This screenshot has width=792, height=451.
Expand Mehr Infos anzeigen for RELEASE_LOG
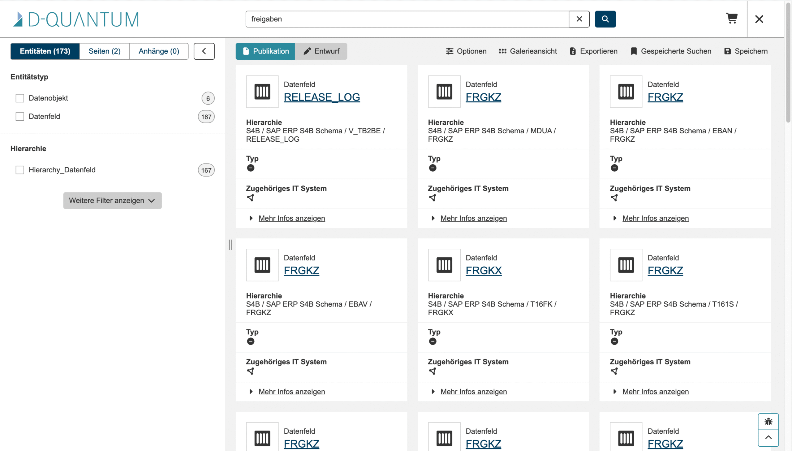pos(291,218)
